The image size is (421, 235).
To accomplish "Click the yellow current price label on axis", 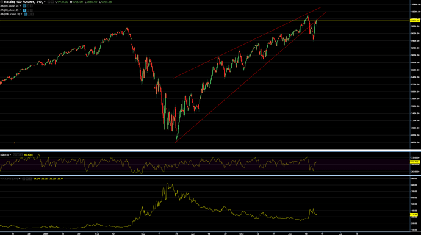I will (415, 20).
